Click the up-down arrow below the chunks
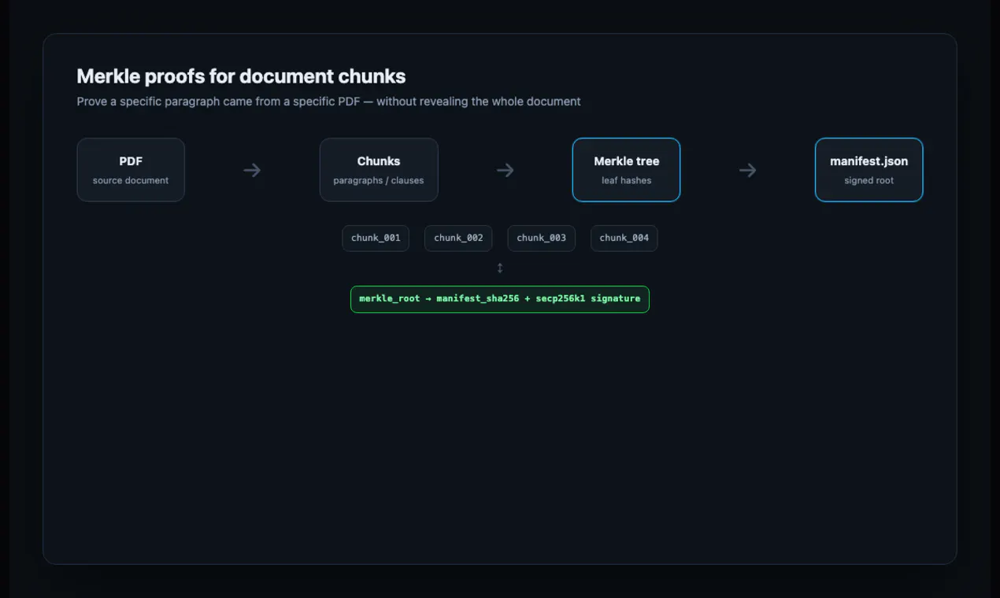This screenshot has height=598, width=1000. pyautogui.click(x=500, y=268)
